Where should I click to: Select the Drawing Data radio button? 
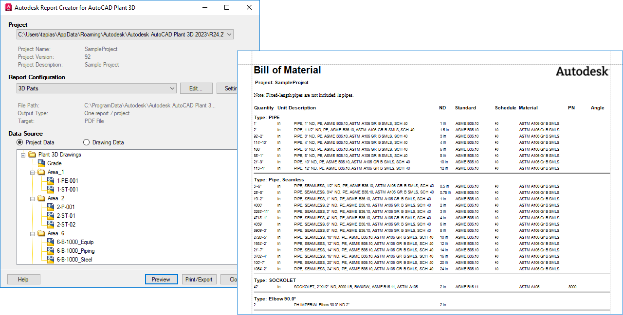point(87,142)
